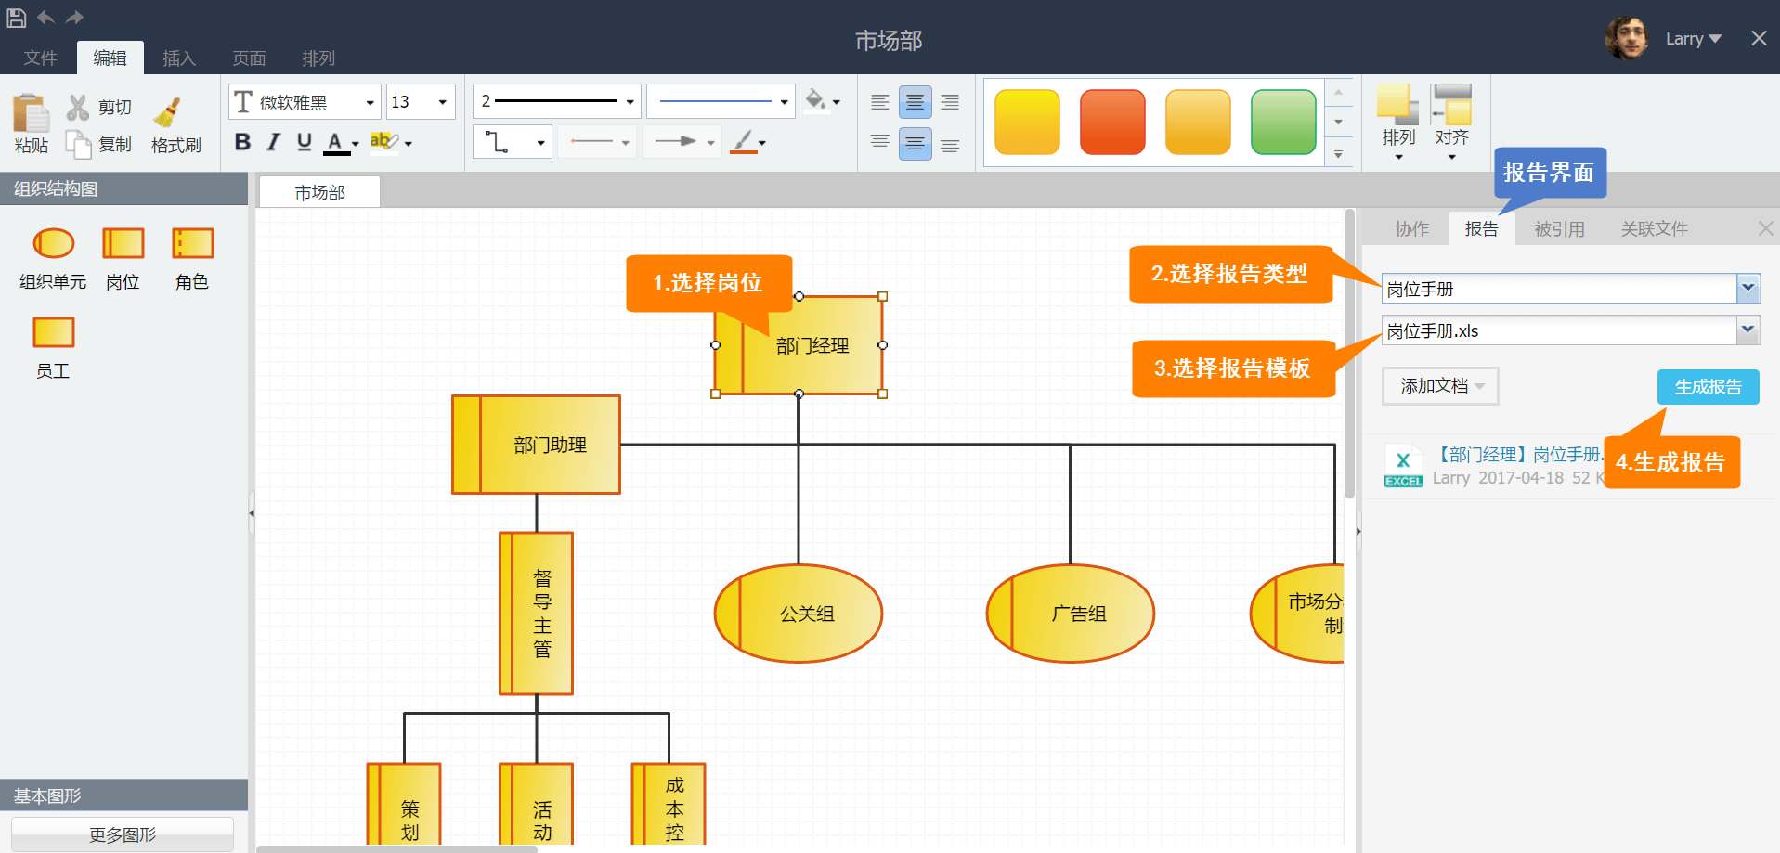Image resolution: width=1780 pixels, height=853 pixels.
Task: Open the font name dropdown
Action: click(x=370, y=102)
